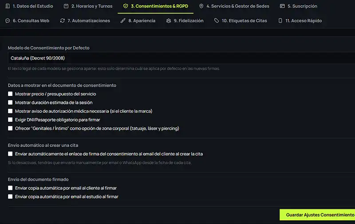Click the hint text starting Si lo desactivas
The width and height of the screenshot is (355, 224).
click(99, 163)
